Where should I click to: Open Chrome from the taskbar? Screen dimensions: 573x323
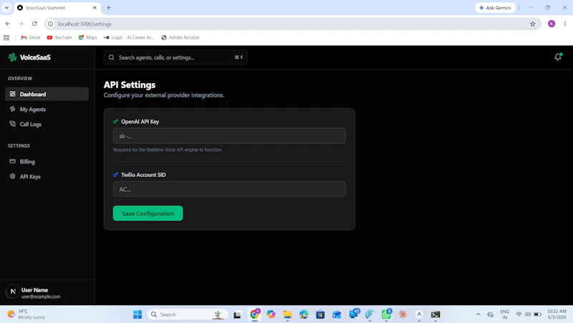click(x=255, y=314)
